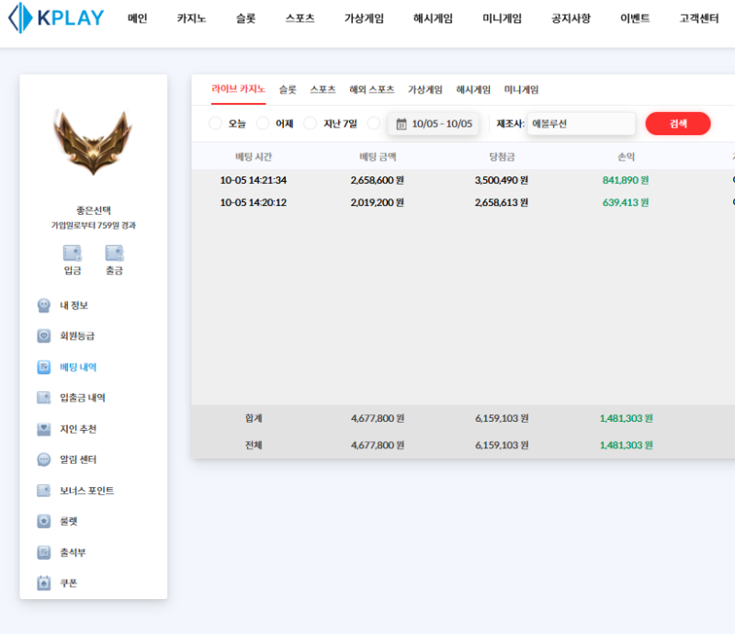Open the 쿠폰 coupon icon
Image resolution: width=735 pixels, height=634 pixels.
tap(43, 583)
